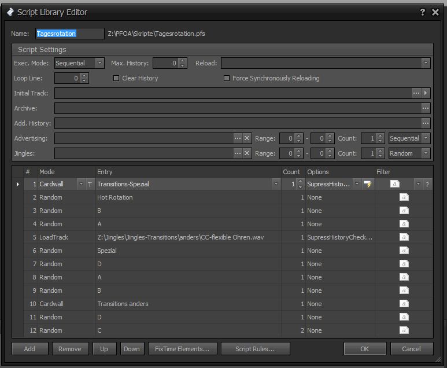
Task: Move the entry Up
Action: (104, 349)
